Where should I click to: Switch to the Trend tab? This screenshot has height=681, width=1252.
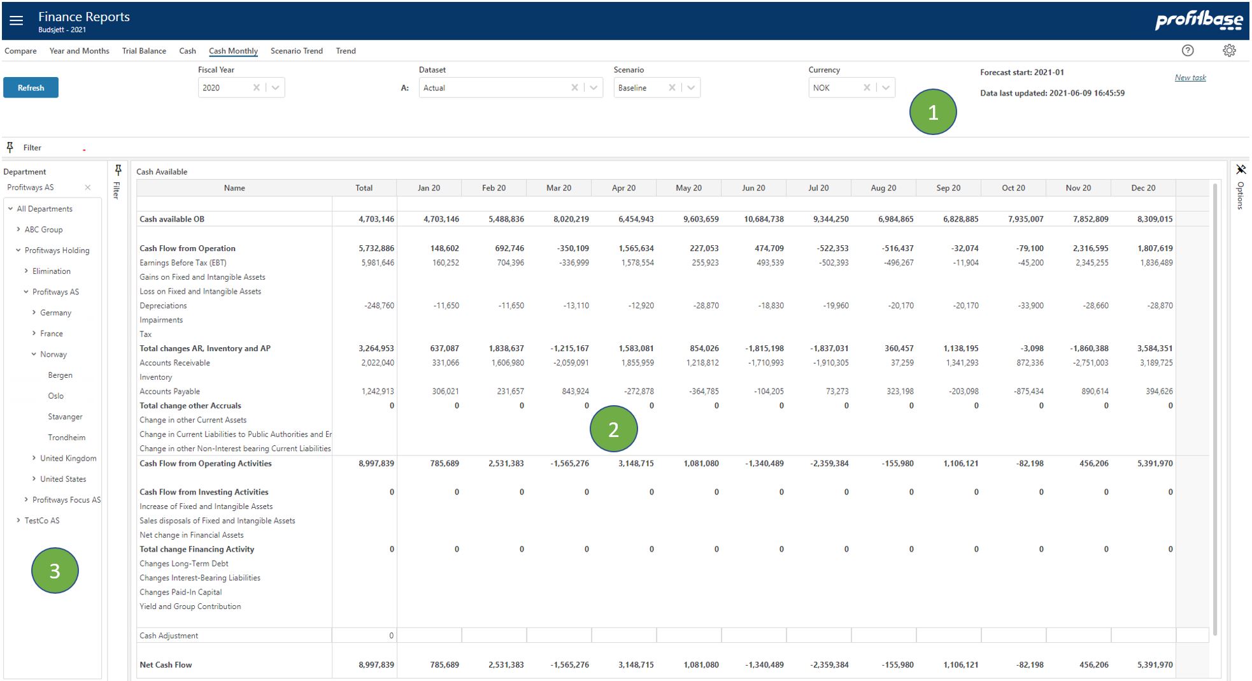tap(346, 51)
